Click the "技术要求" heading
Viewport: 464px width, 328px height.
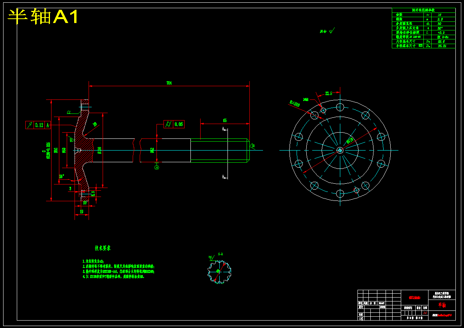coord(102,248)
